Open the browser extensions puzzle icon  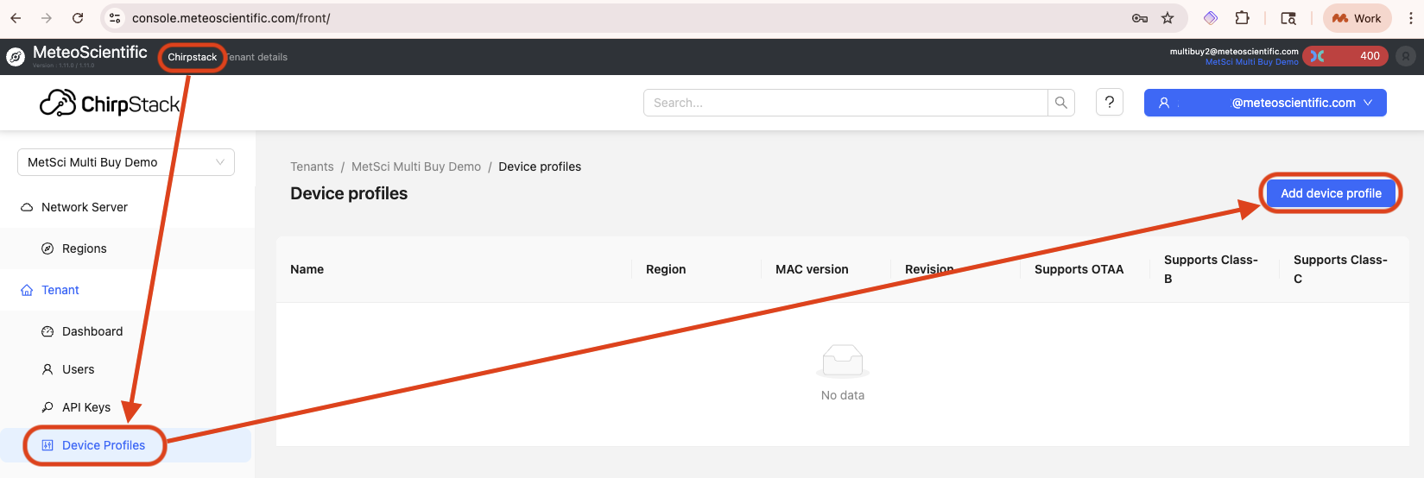click(1242, 18)
